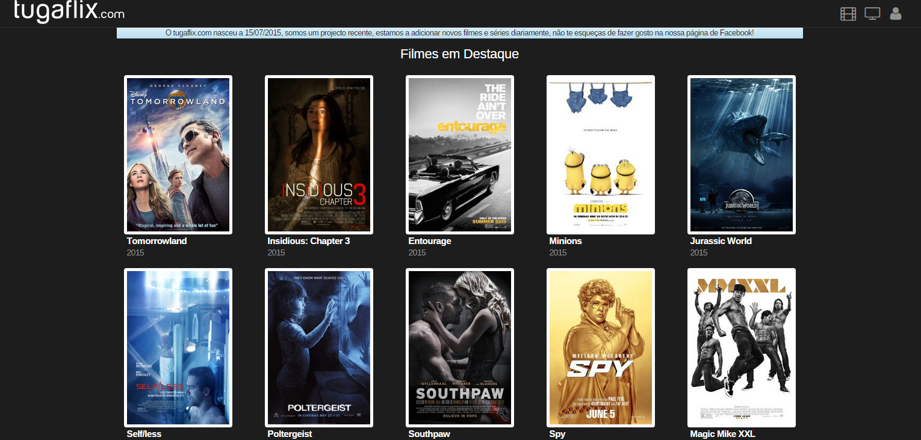This screenshot has height=440, width=921.
Task: Click the 2015 year under Jurassic World
Action: click(699, 253)
